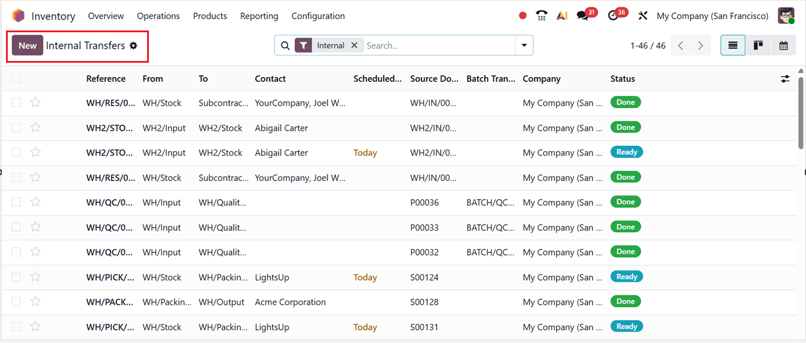Open the Products menu
This screenshot has width=806, height=343.
coord(210,16)
